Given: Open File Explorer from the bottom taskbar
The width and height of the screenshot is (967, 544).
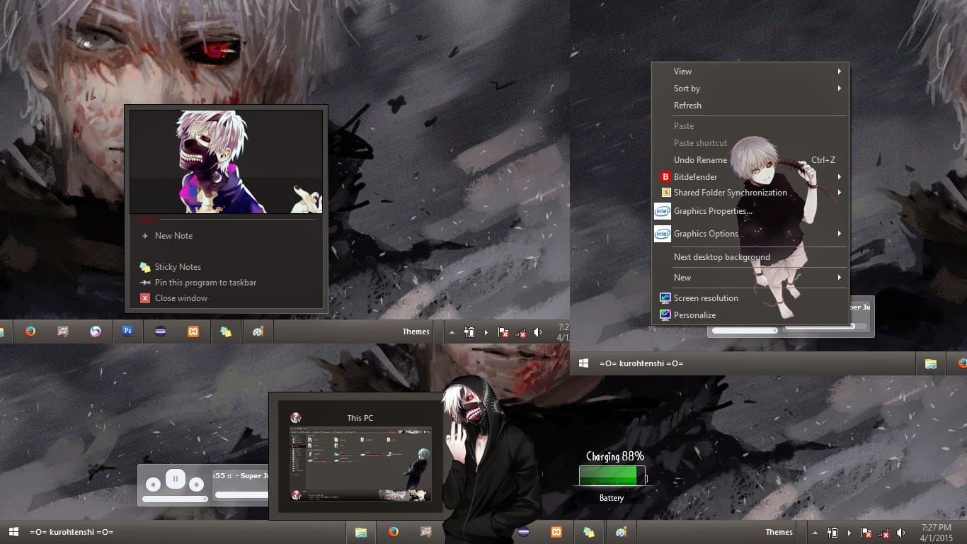Looking at the screenshot, I should pos(361,532).
